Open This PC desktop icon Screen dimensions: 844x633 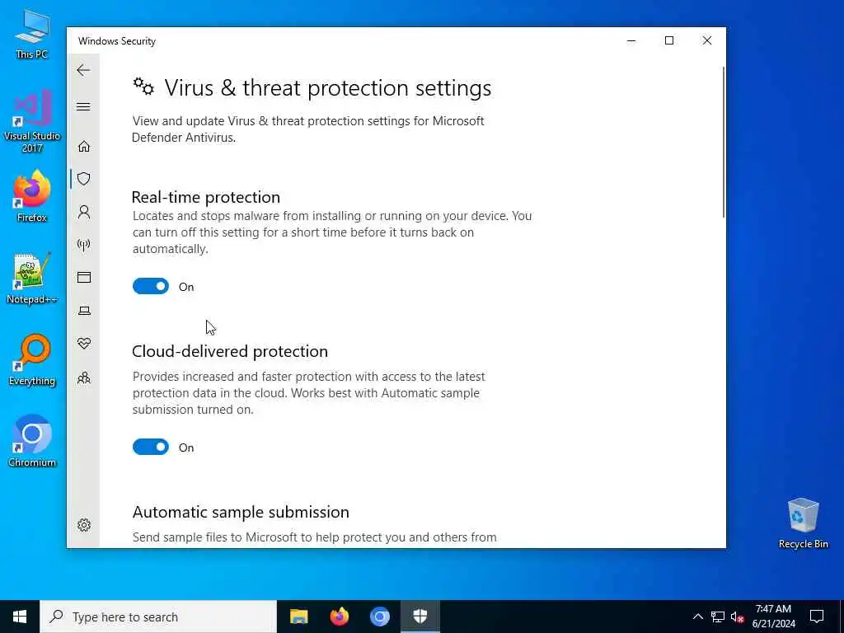coord(32,34)
